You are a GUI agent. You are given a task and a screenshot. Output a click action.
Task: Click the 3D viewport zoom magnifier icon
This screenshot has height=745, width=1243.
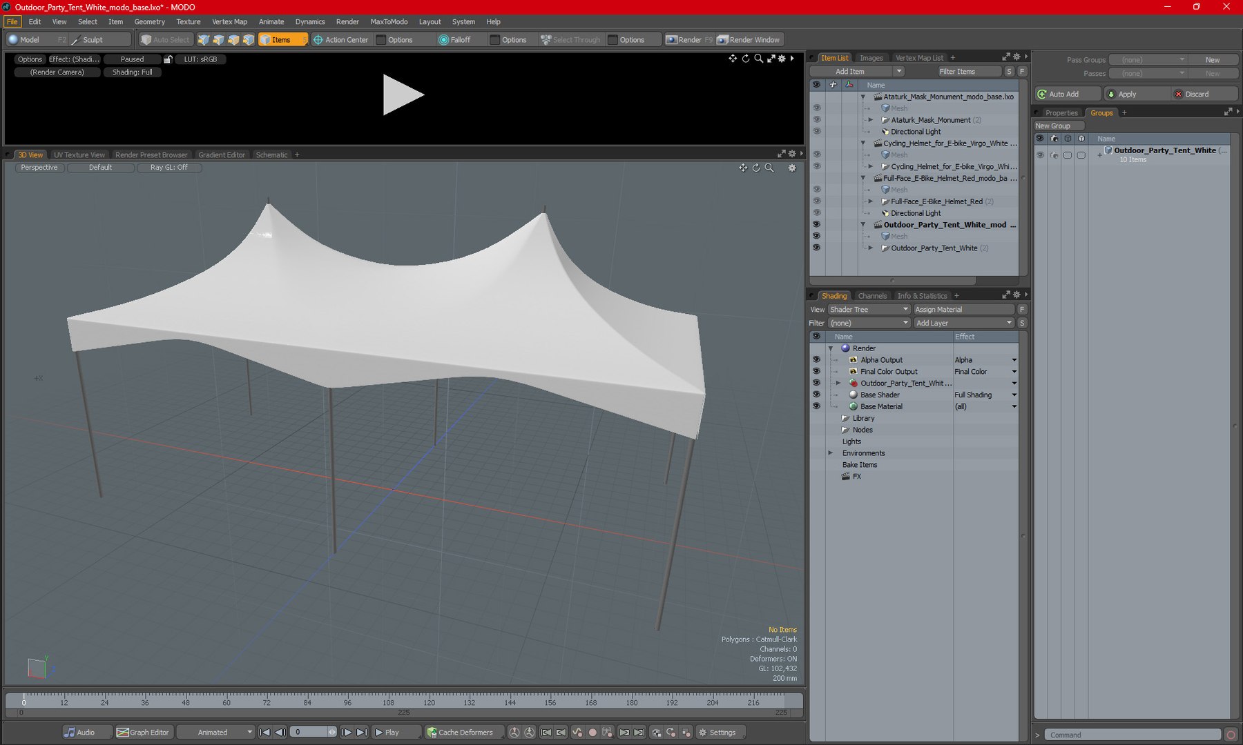point(769,168)
